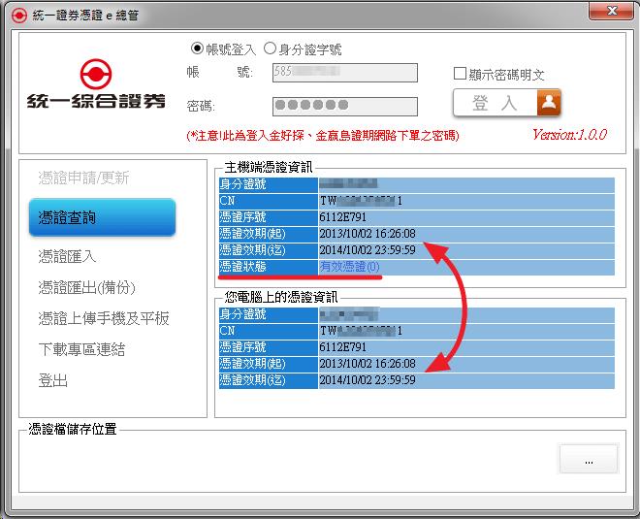640x519 pixels.
Task: Select 身分證字號 radio button
Action: [x=270, y=49]
